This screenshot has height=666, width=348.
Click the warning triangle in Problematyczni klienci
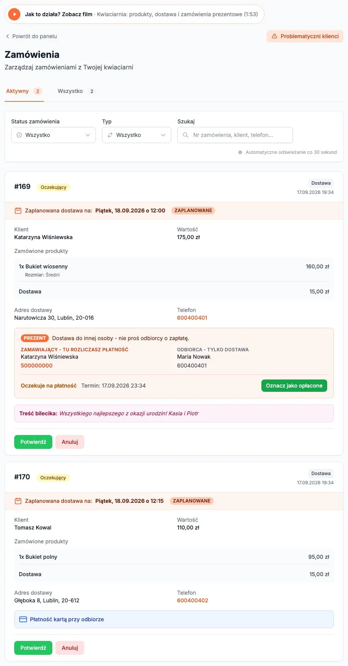pyautogui.click(x=274, y=36)
